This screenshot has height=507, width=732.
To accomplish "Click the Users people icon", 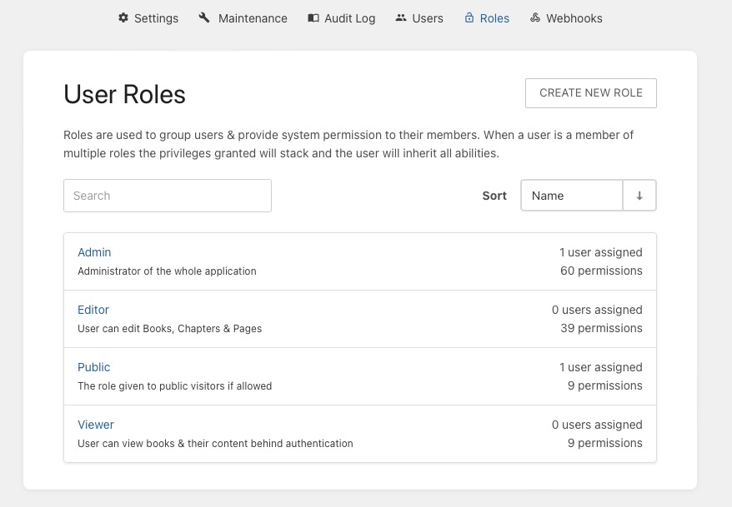I will [400, 17].
